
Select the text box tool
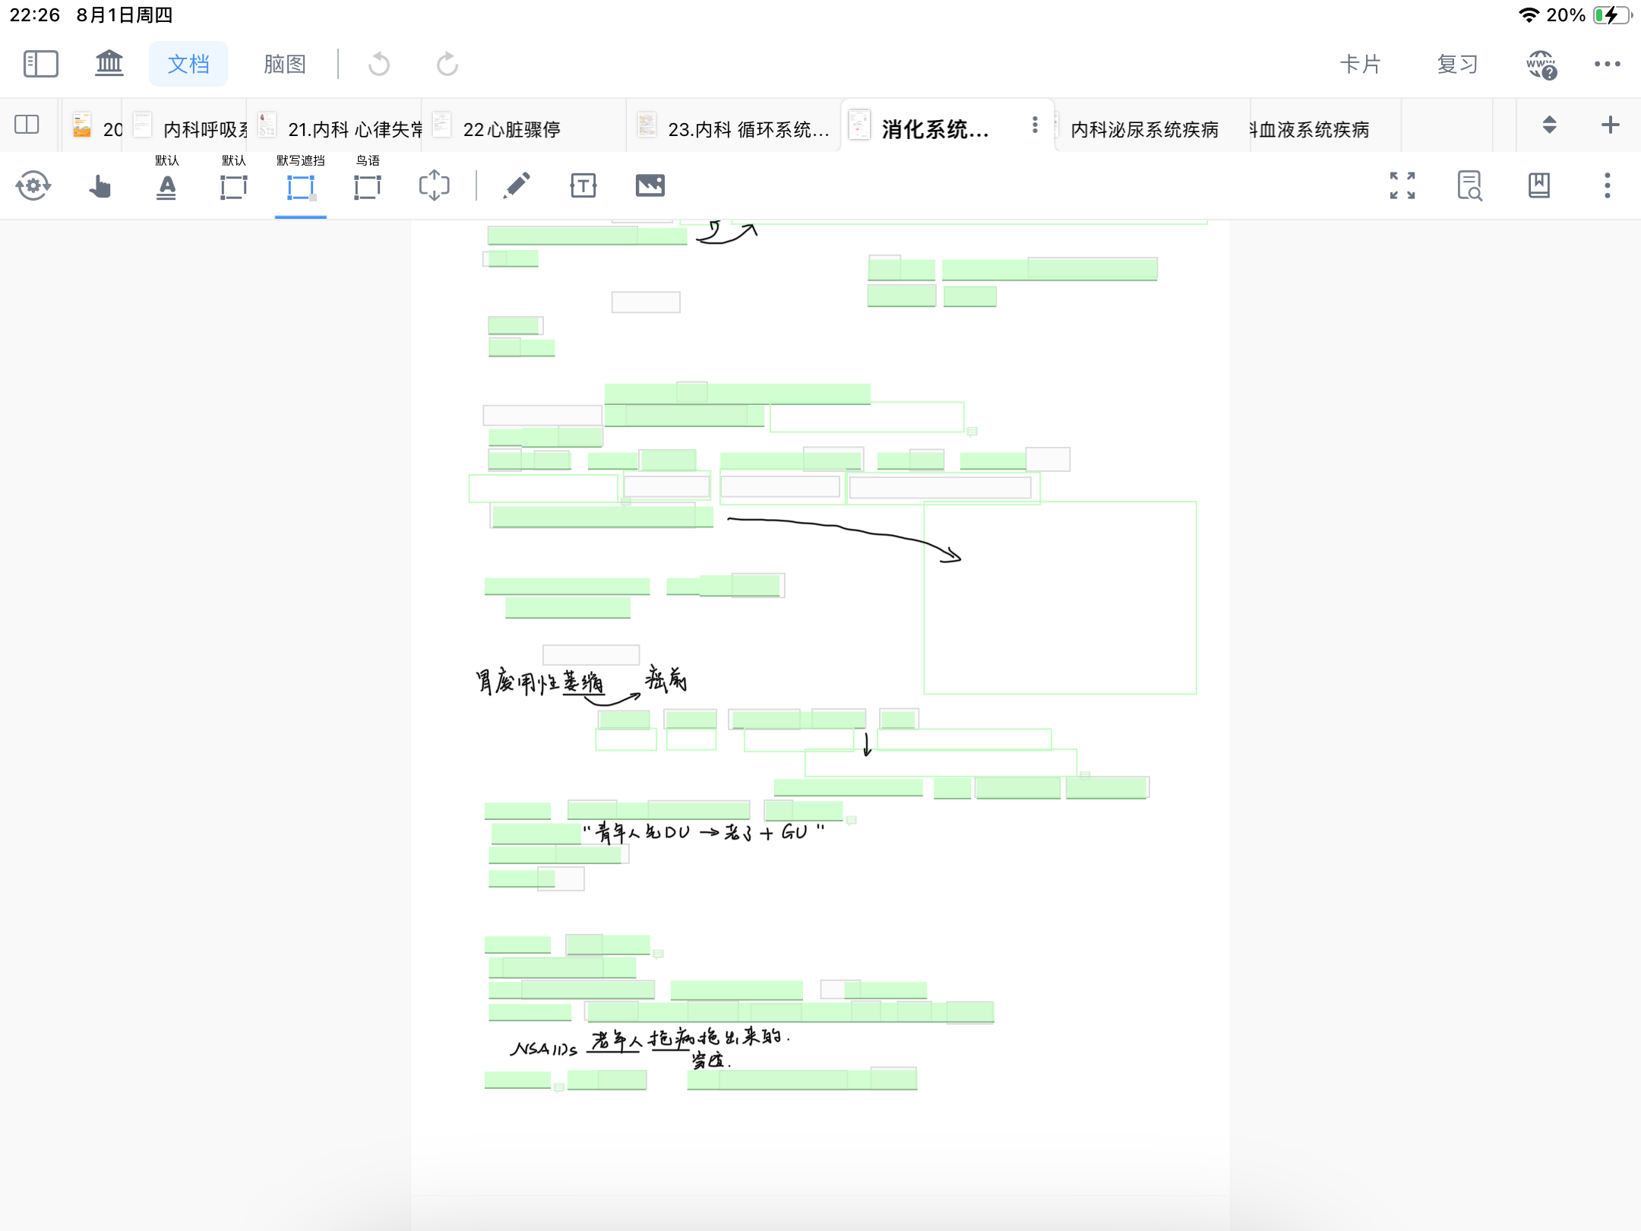coord(583,185)
